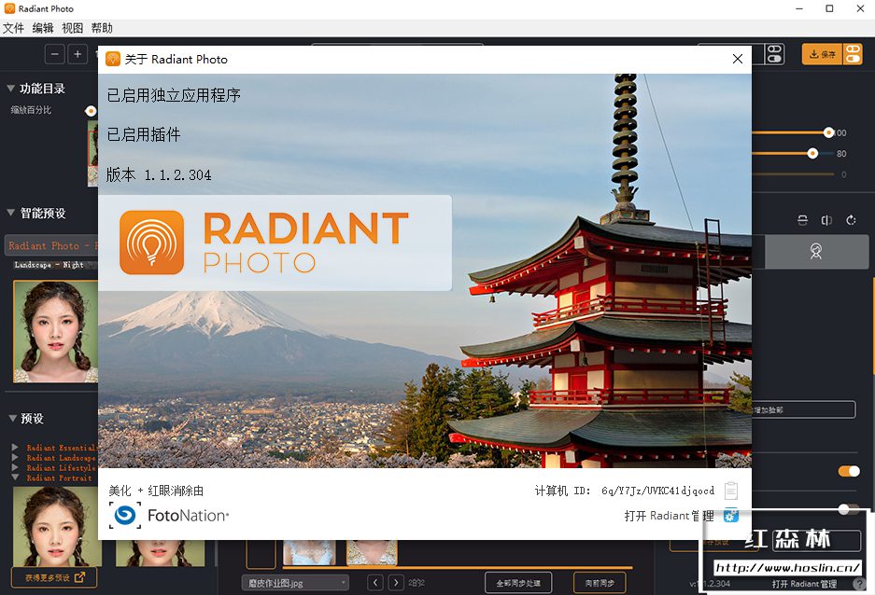
Task: Toggle the gray switch icon beside Save
Action: [774, 54]
